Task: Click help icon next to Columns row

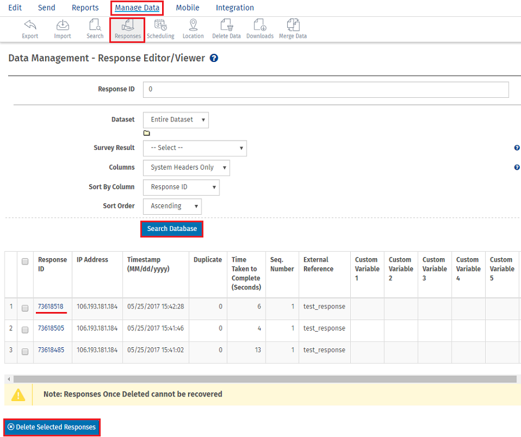Action: [517, 167]
